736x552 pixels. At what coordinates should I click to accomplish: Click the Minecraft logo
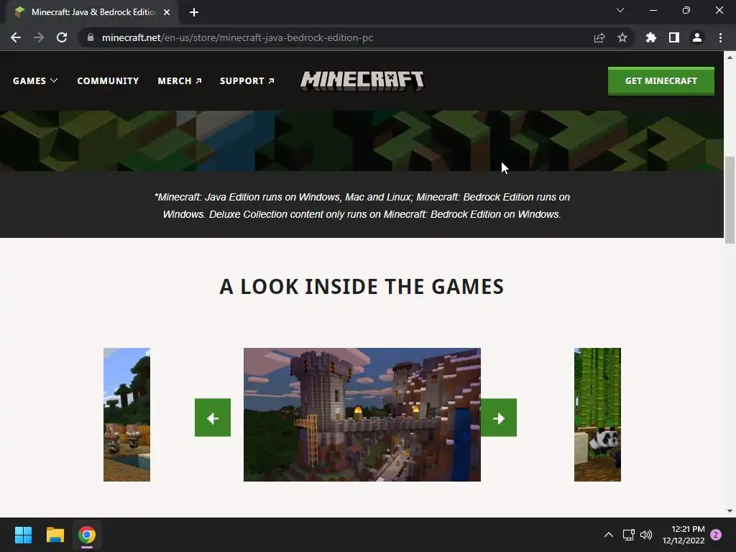(362, 80)
